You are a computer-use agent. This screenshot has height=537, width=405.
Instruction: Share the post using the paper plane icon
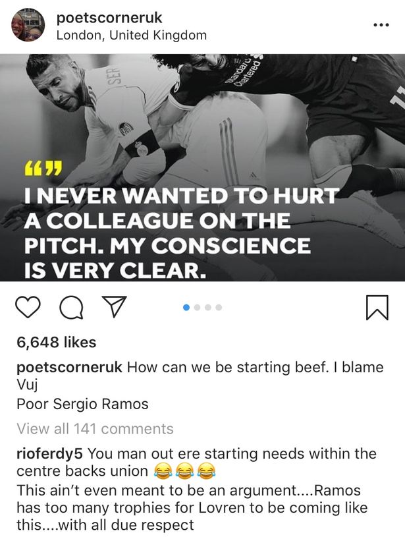click(113, 306)
